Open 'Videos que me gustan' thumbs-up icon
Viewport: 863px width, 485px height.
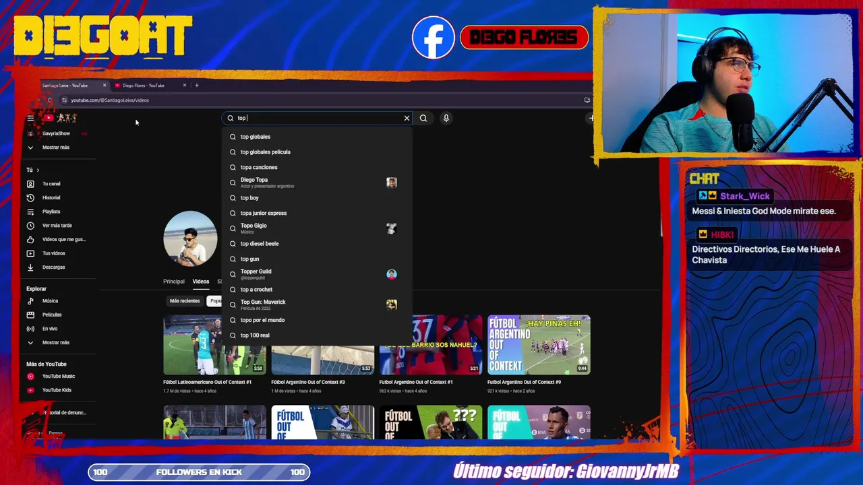[x=30, y=239]
